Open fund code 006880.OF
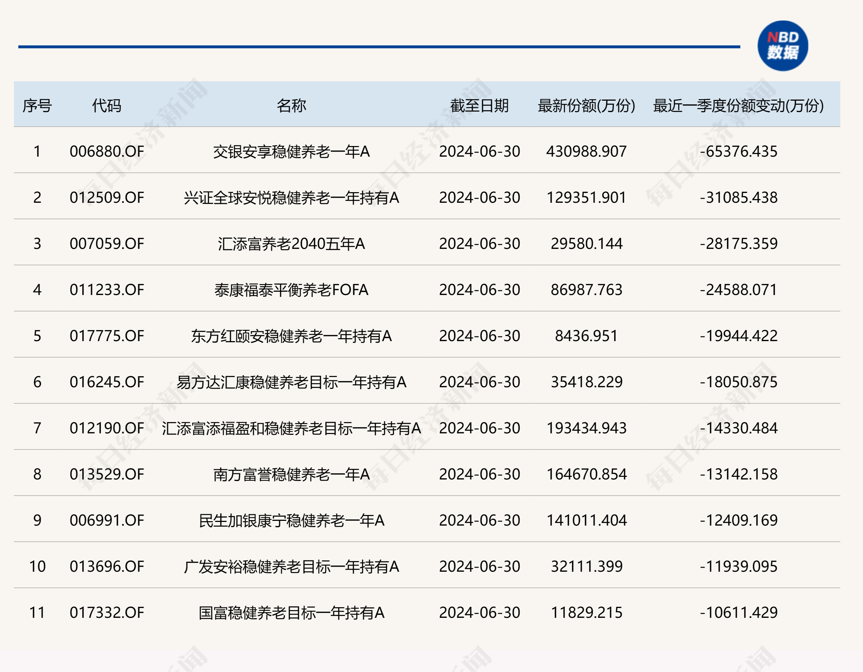This screenshot has height=672, width=863. 107,152
